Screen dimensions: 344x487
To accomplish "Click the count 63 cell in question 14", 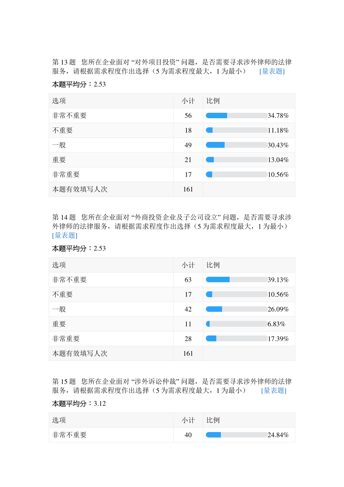I will tap(188, 280).
